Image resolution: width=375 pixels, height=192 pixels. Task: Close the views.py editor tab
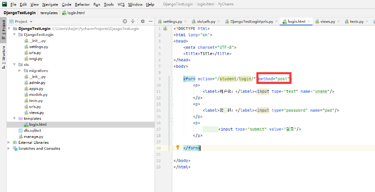[x=338, y=22]
